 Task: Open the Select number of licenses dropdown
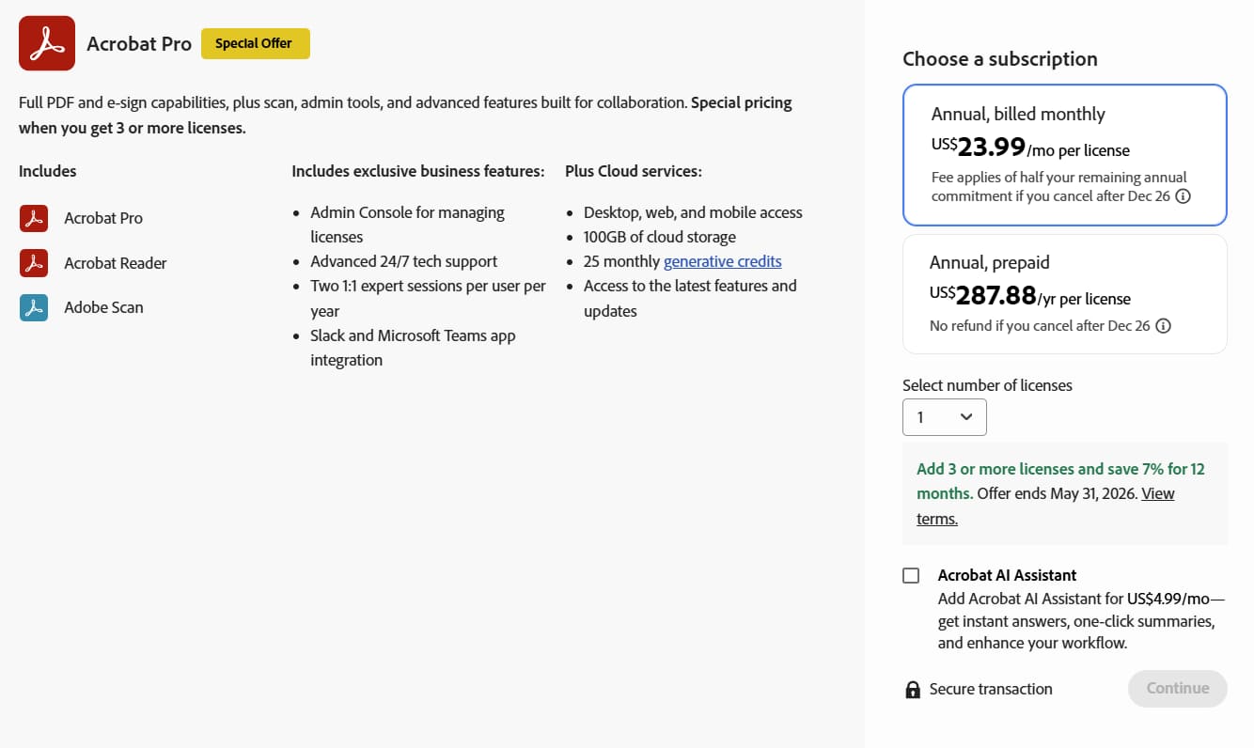click(944, 416)
